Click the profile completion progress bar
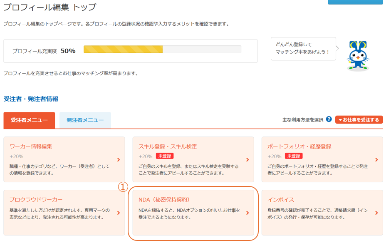 click(x=162, y=50)
